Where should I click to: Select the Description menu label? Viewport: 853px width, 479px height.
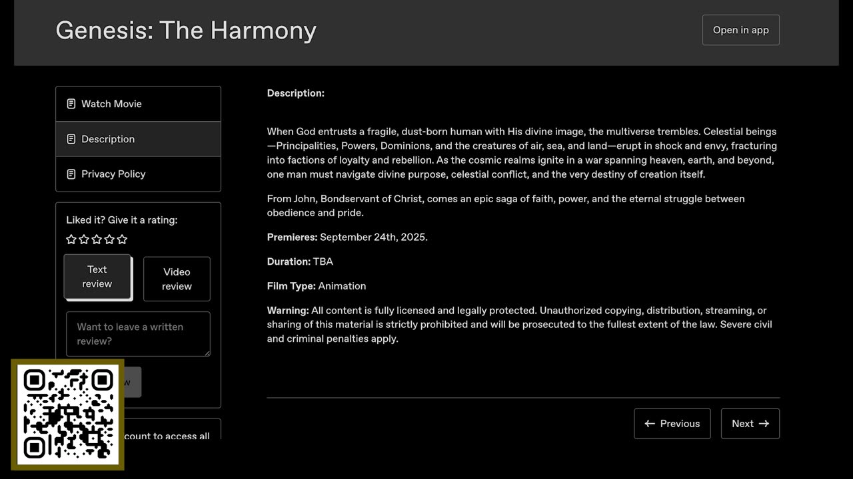pos(108,139)
